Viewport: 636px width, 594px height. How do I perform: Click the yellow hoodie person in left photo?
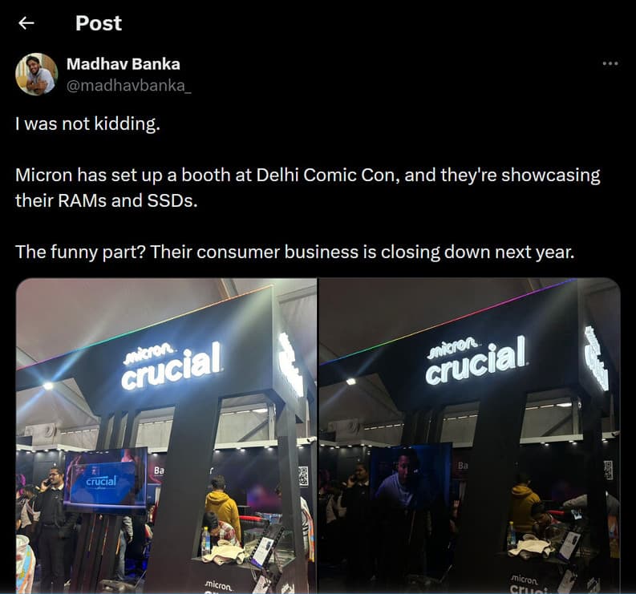pyautogui.click(x=222, y=507)
